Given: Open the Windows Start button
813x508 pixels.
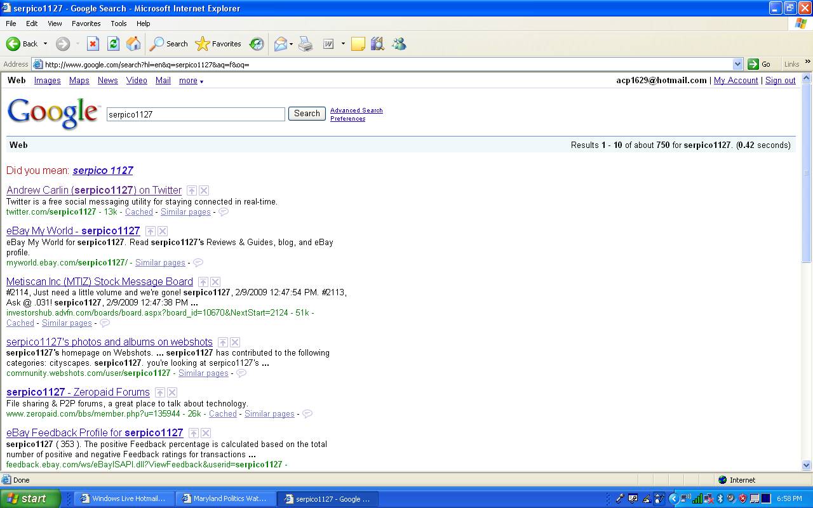Looking at the screenshot, I should (29, 498).
